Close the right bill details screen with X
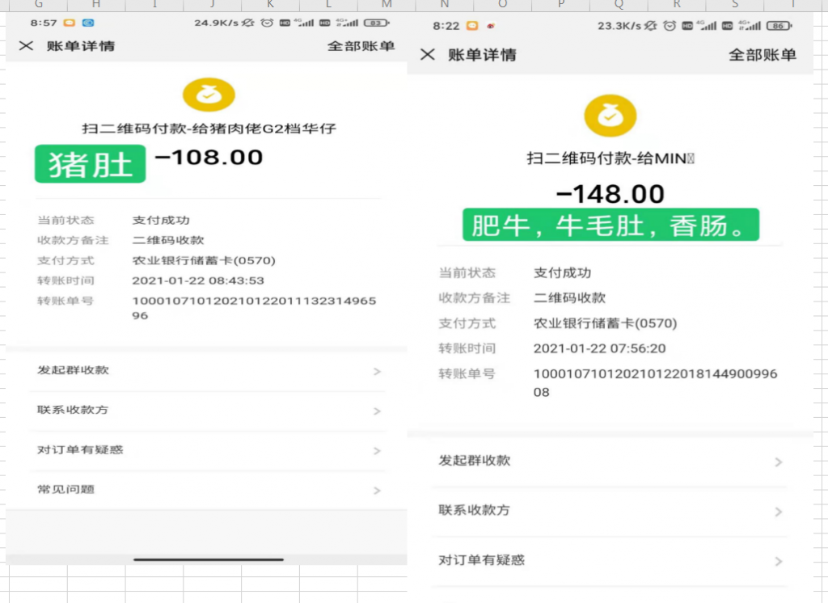 (428, 54)
